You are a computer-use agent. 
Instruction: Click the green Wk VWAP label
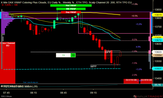[x=71, y=9]
